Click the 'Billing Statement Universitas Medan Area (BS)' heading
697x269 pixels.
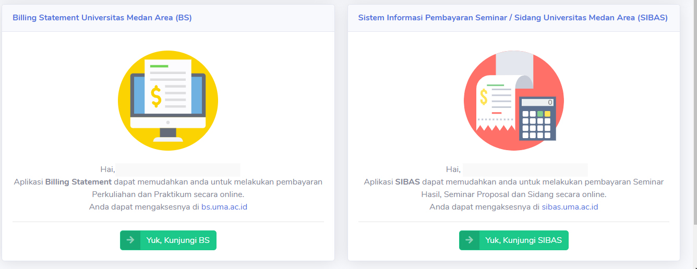point(102,18)
